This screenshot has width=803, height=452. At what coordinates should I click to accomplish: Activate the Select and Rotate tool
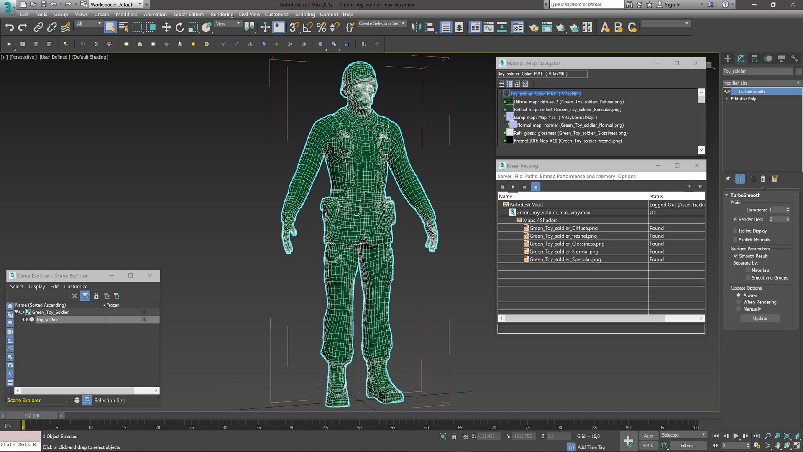180,28
